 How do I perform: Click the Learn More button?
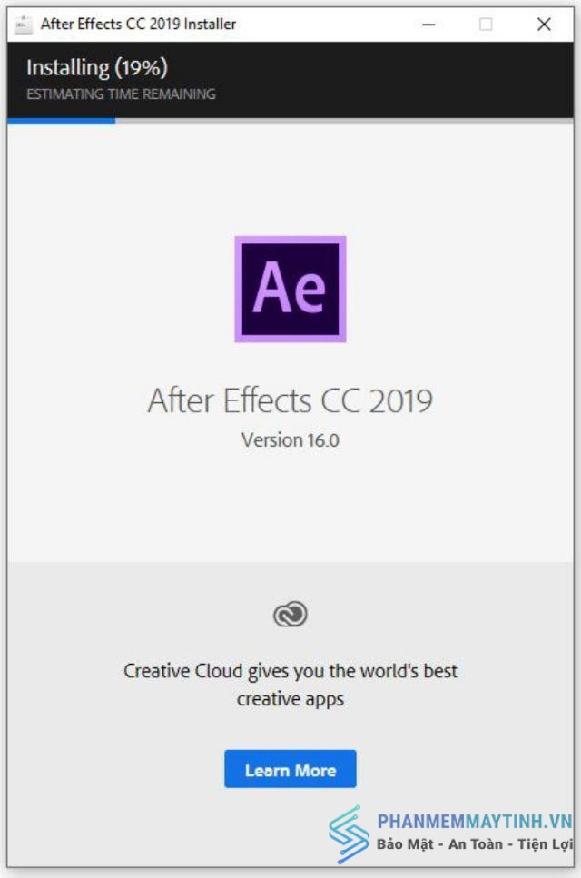click(290, 769)
